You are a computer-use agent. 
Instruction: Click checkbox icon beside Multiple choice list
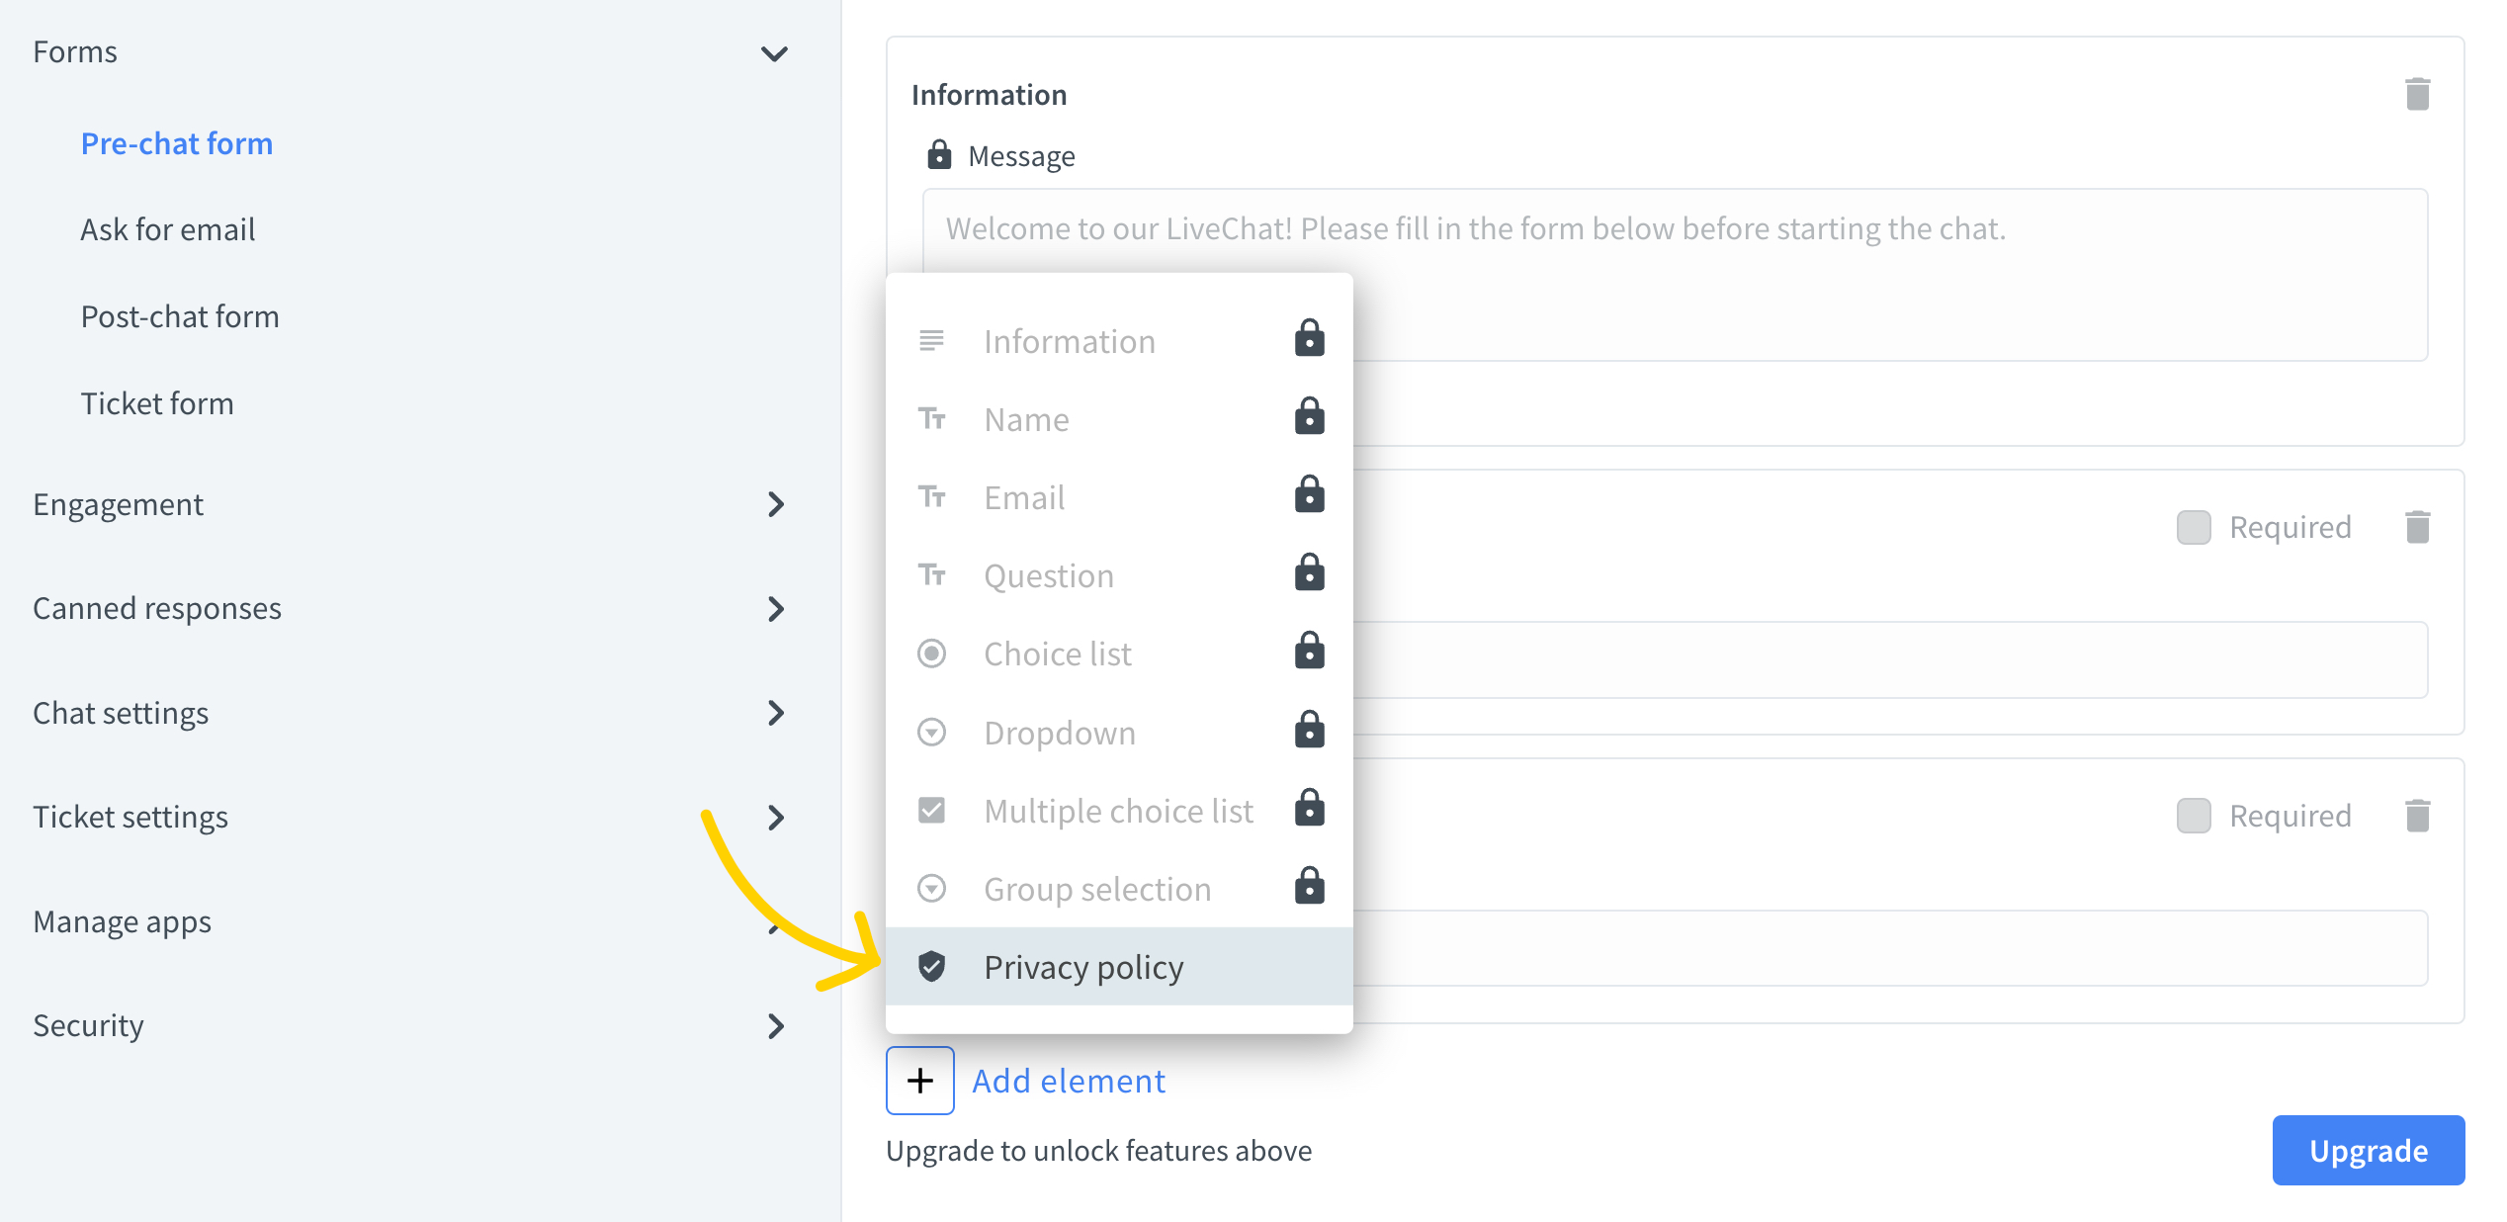[x=931, y=811]
